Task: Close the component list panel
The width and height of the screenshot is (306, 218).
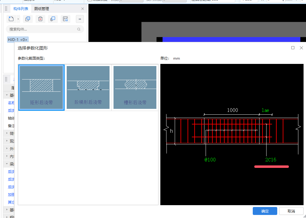Action: pyautogui.click(x=83, y=9)
